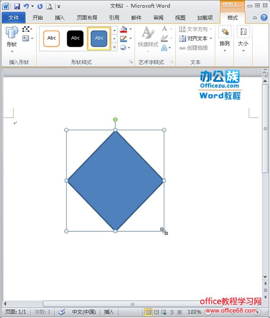270x318 pixels.
Task: Apply the orange outline Abc shape style
Action: 51,39
